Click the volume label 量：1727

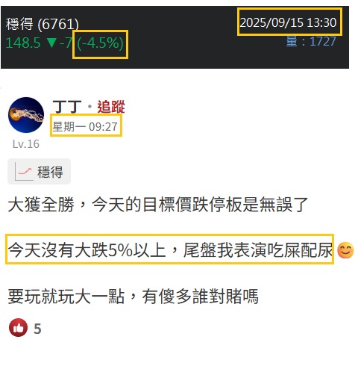(311, 41)
